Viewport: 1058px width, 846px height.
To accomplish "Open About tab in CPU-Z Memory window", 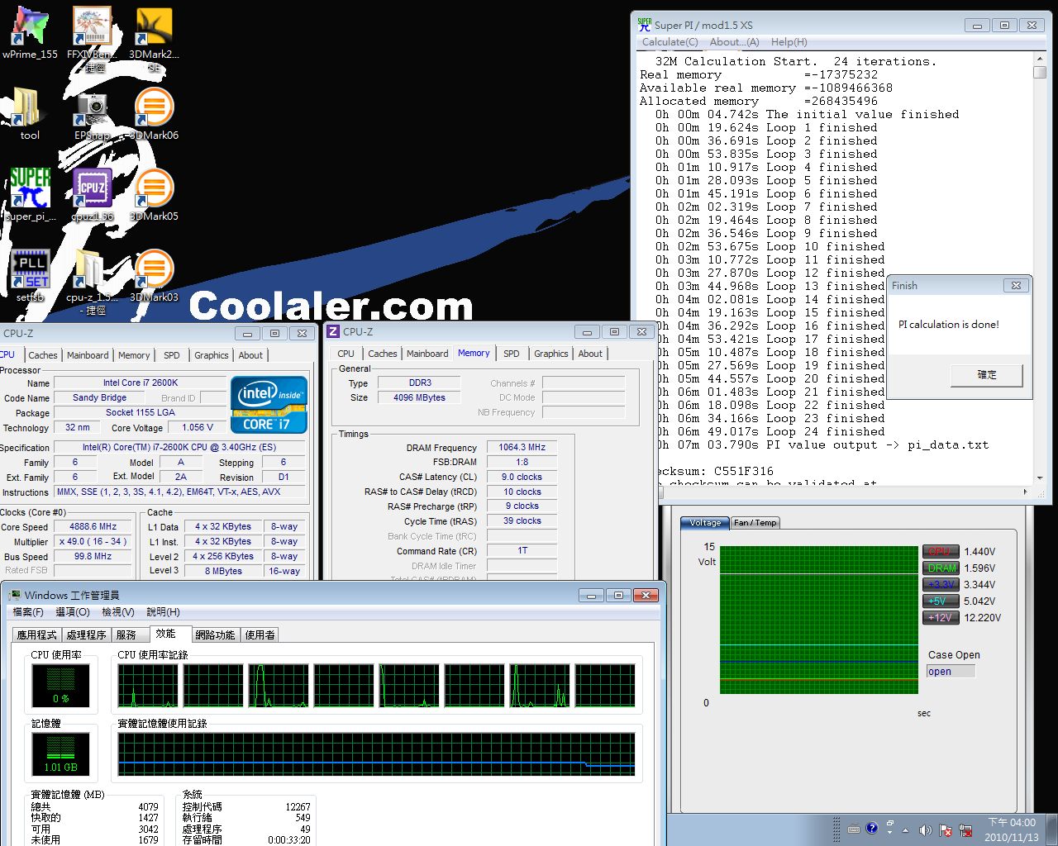I will coord(590,354).
